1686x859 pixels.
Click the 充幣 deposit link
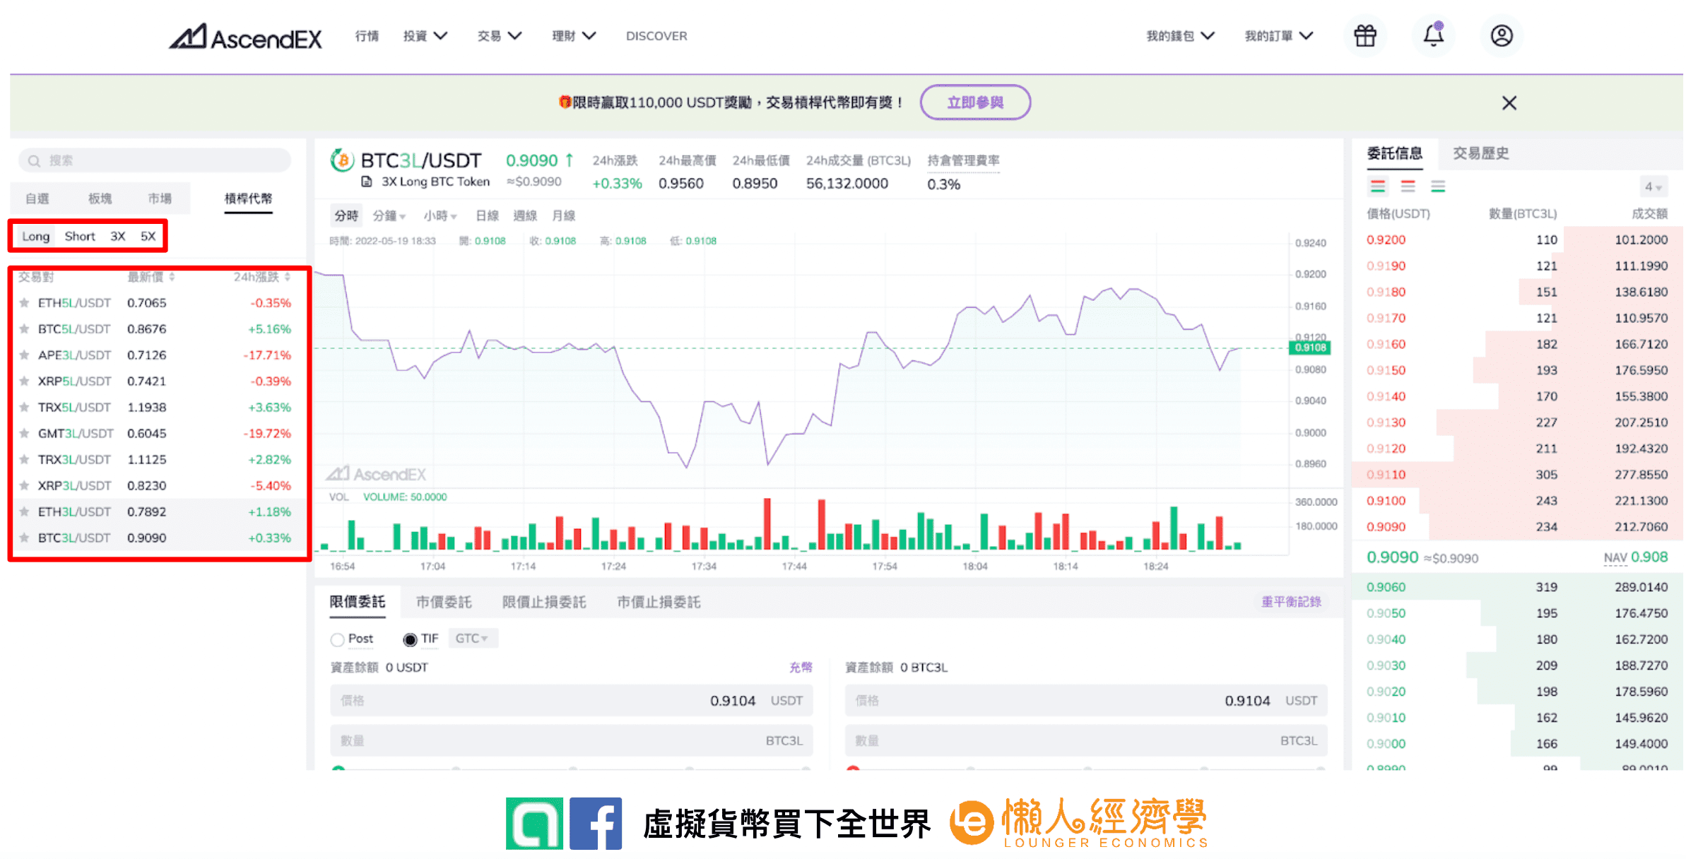[801, 668]
